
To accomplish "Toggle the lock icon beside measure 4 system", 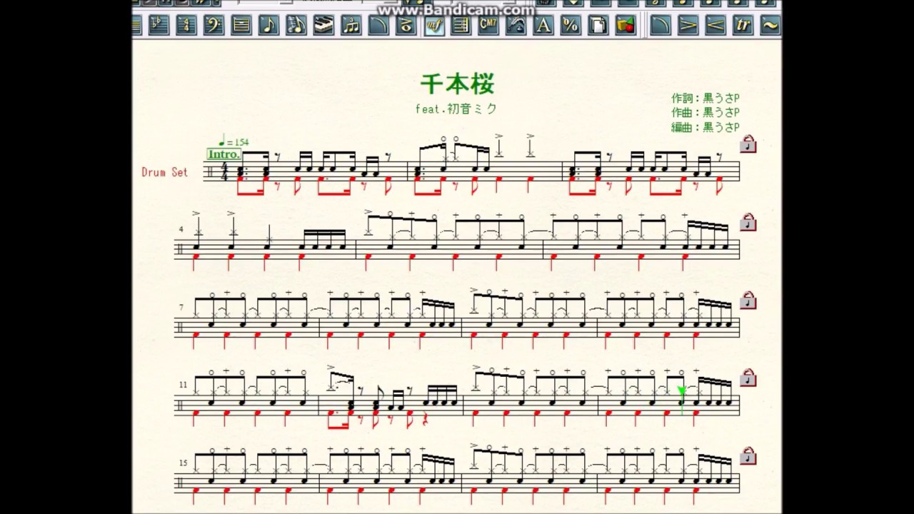I will 748,221.
